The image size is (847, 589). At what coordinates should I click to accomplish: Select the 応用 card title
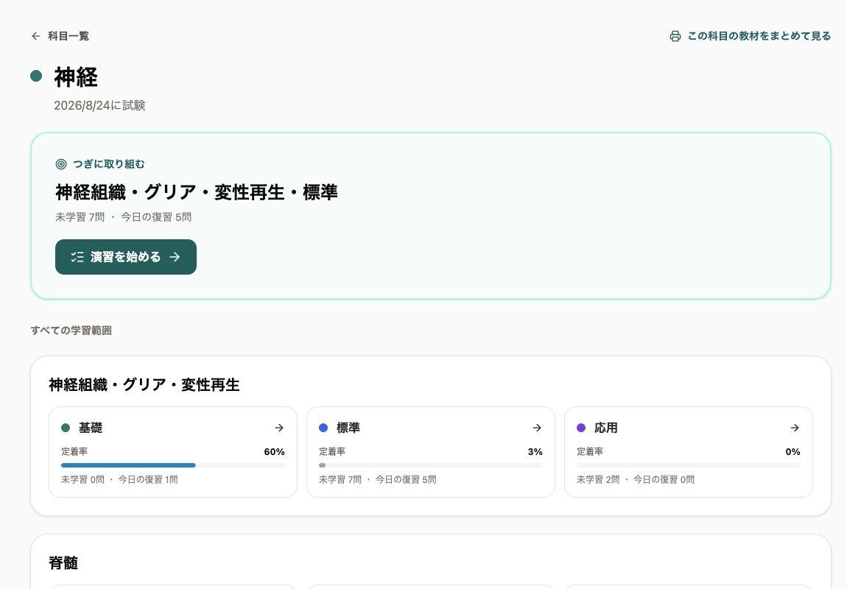tap(605, 428)
